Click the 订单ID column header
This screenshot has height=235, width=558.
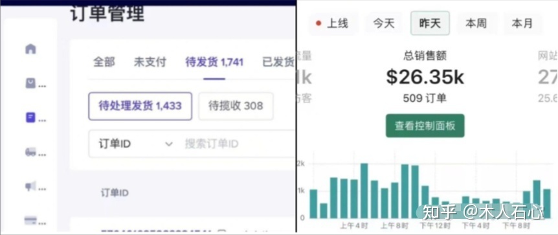[x=115, y=193]
